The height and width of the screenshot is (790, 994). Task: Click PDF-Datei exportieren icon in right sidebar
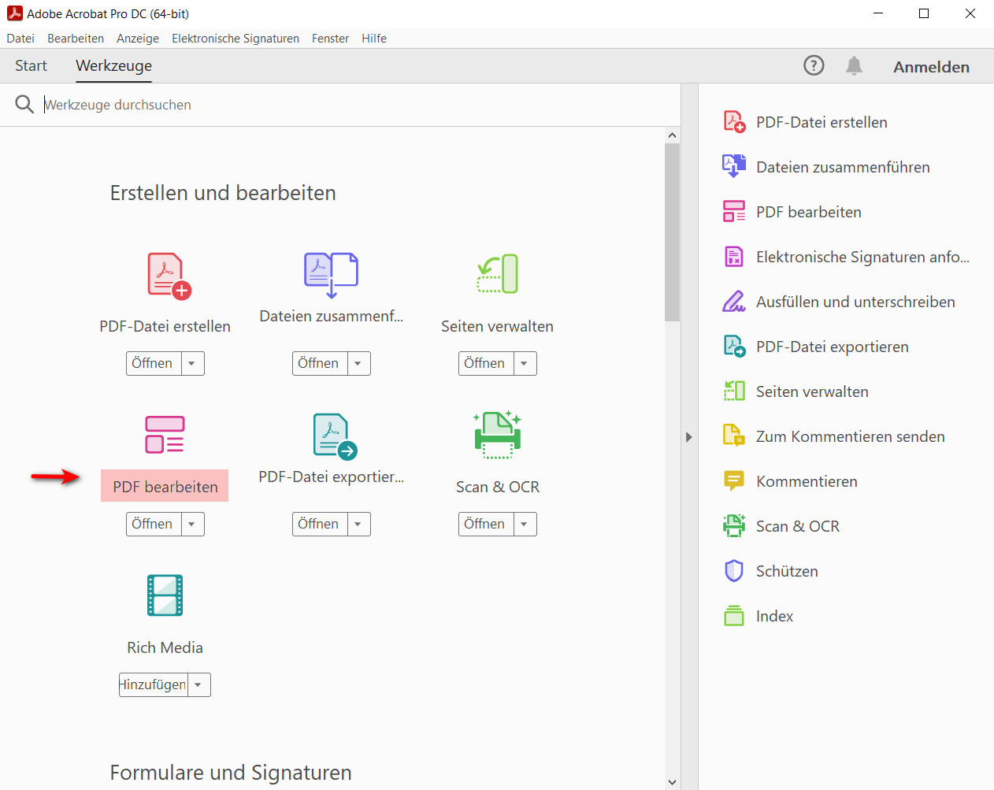[x=734, y=346]
